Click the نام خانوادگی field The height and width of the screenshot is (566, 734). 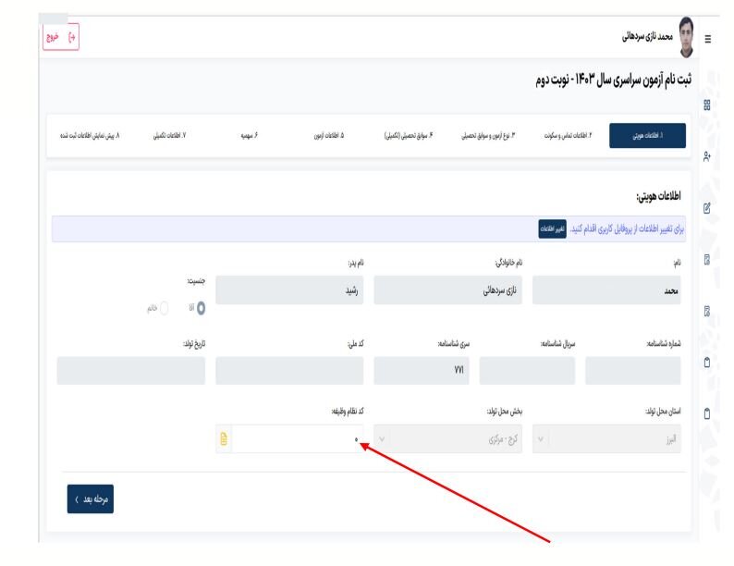[x=447, y=290]
